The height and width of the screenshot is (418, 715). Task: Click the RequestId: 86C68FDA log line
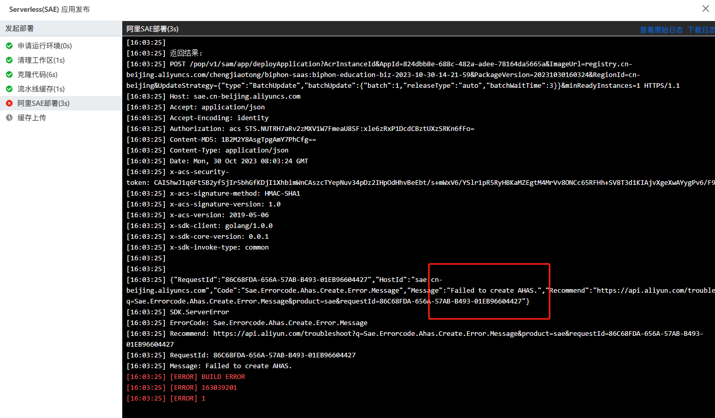(x=241, y=355)
